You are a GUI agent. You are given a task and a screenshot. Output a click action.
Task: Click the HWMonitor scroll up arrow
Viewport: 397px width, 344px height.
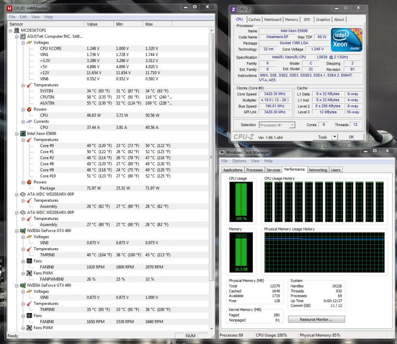211,30
